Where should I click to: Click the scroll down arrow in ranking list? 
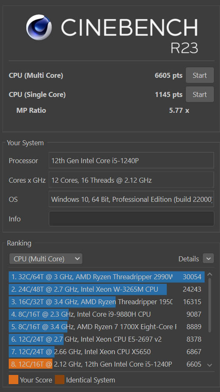tap(210, 365)
